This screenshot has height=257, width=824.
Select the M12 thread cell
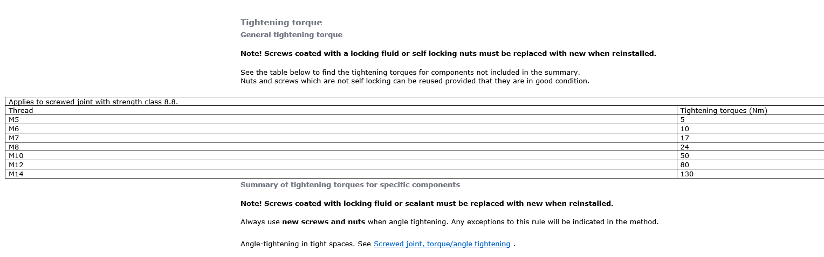pyautogui.click(x=16, y=165)
